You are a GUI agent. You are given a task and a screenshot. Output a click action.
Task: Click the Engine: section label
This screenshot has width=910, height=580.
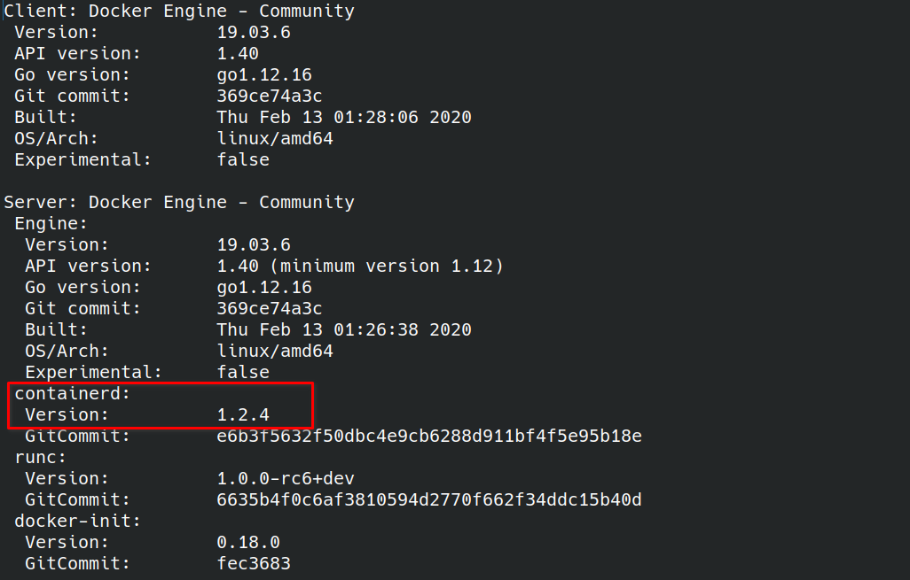51,224
